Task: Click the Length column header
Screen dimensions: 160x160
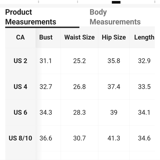Action: [144, 37]
